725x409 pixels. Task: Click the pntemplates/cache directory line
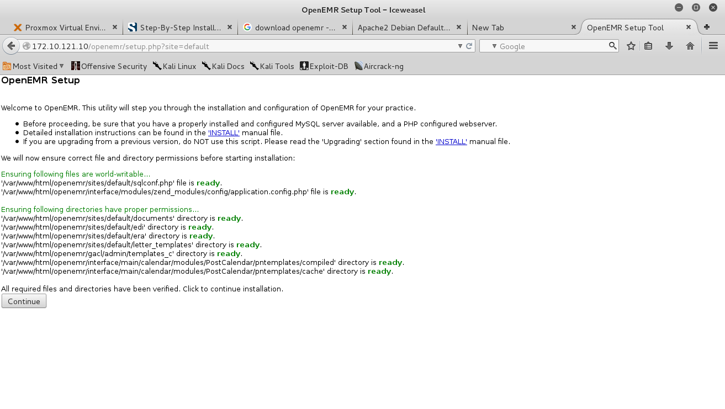click(x=197, y=272)
